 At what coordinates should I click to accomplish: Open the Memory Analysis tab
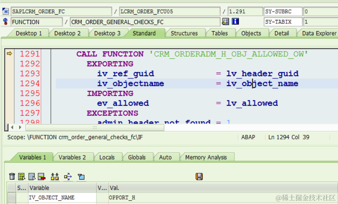pos(206,157)
